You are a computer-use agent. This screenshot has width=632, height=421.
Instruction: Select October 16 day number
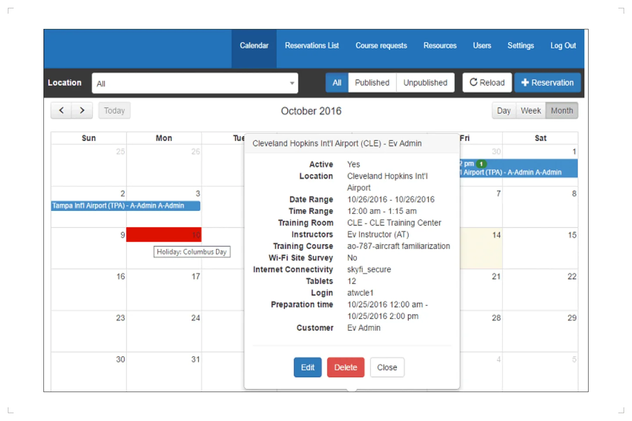click(x=121, y=276)
